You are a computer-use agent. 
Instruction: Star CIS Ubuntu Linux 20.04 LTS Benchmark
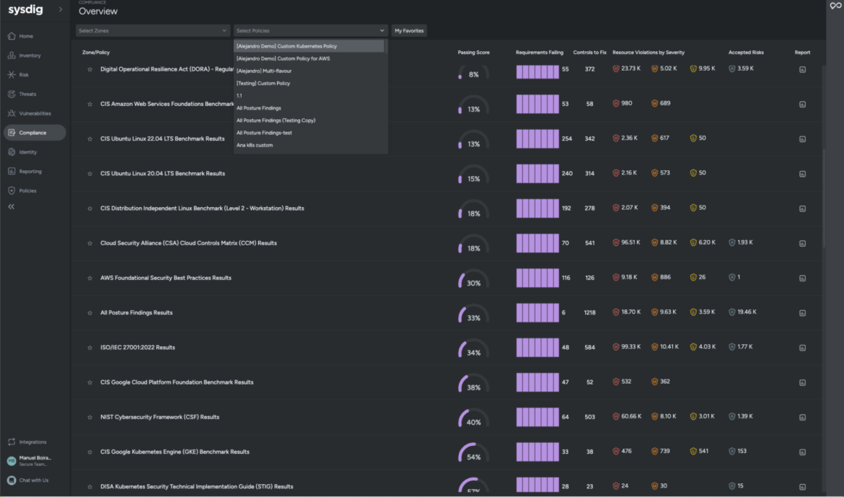(90, 174)
